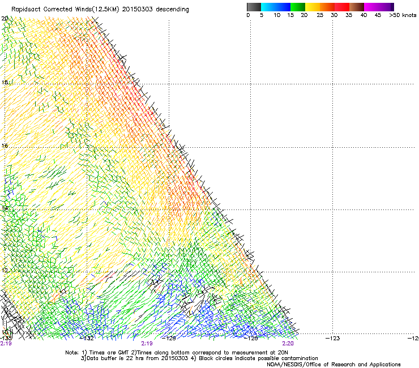Click the 'Rapidscat Corrected Winds' title text
The width and height of the screenshot is (419, 368).
pos(53,10)
